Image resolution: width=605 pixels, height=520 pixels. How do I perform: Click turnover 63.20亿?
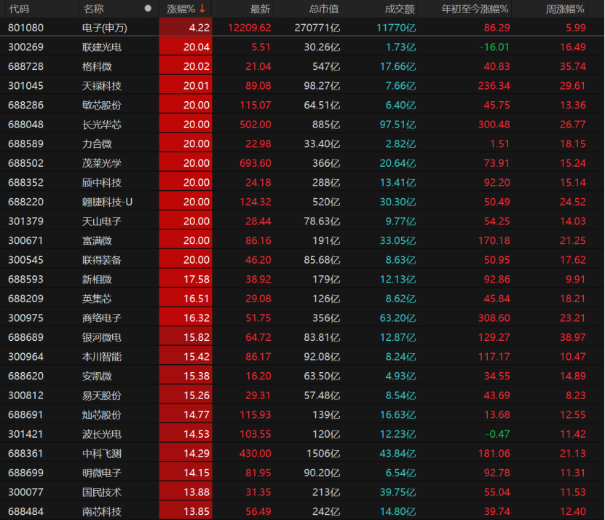[x=398, y=318]
